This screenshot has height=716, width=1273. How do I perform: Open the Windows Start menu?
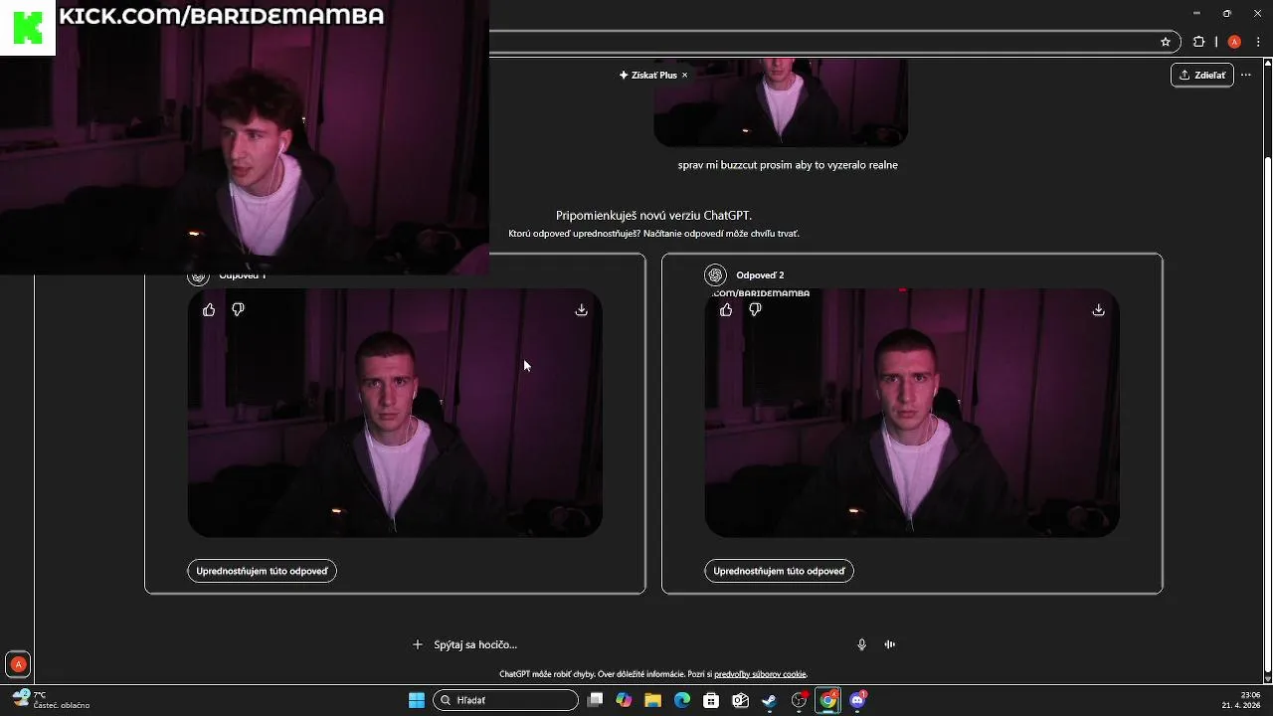click(417, 700)
